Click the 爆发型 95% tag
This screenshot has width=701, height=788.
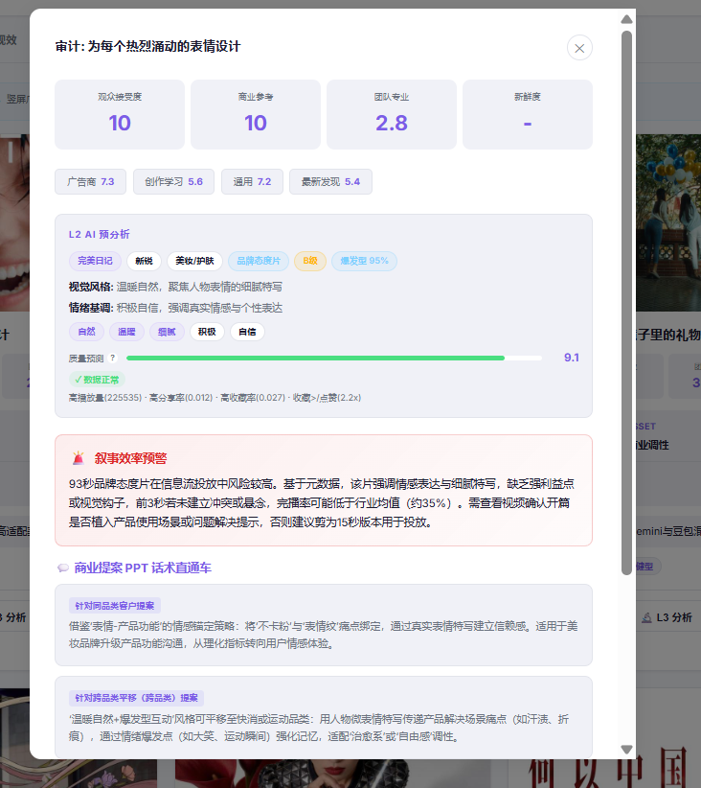[x=364, y=261]
